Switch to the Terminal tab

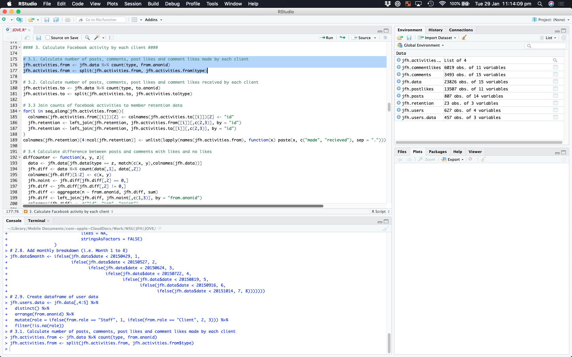click(36, 221)
